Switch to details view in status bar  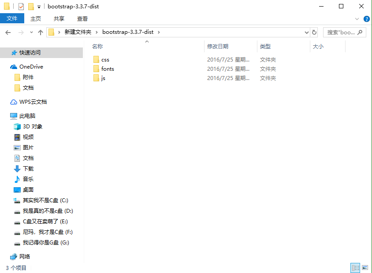(x=355, y=268)
